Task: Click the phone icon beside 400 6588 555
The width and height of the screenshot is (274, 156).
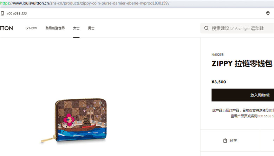Action: (2, 13)
